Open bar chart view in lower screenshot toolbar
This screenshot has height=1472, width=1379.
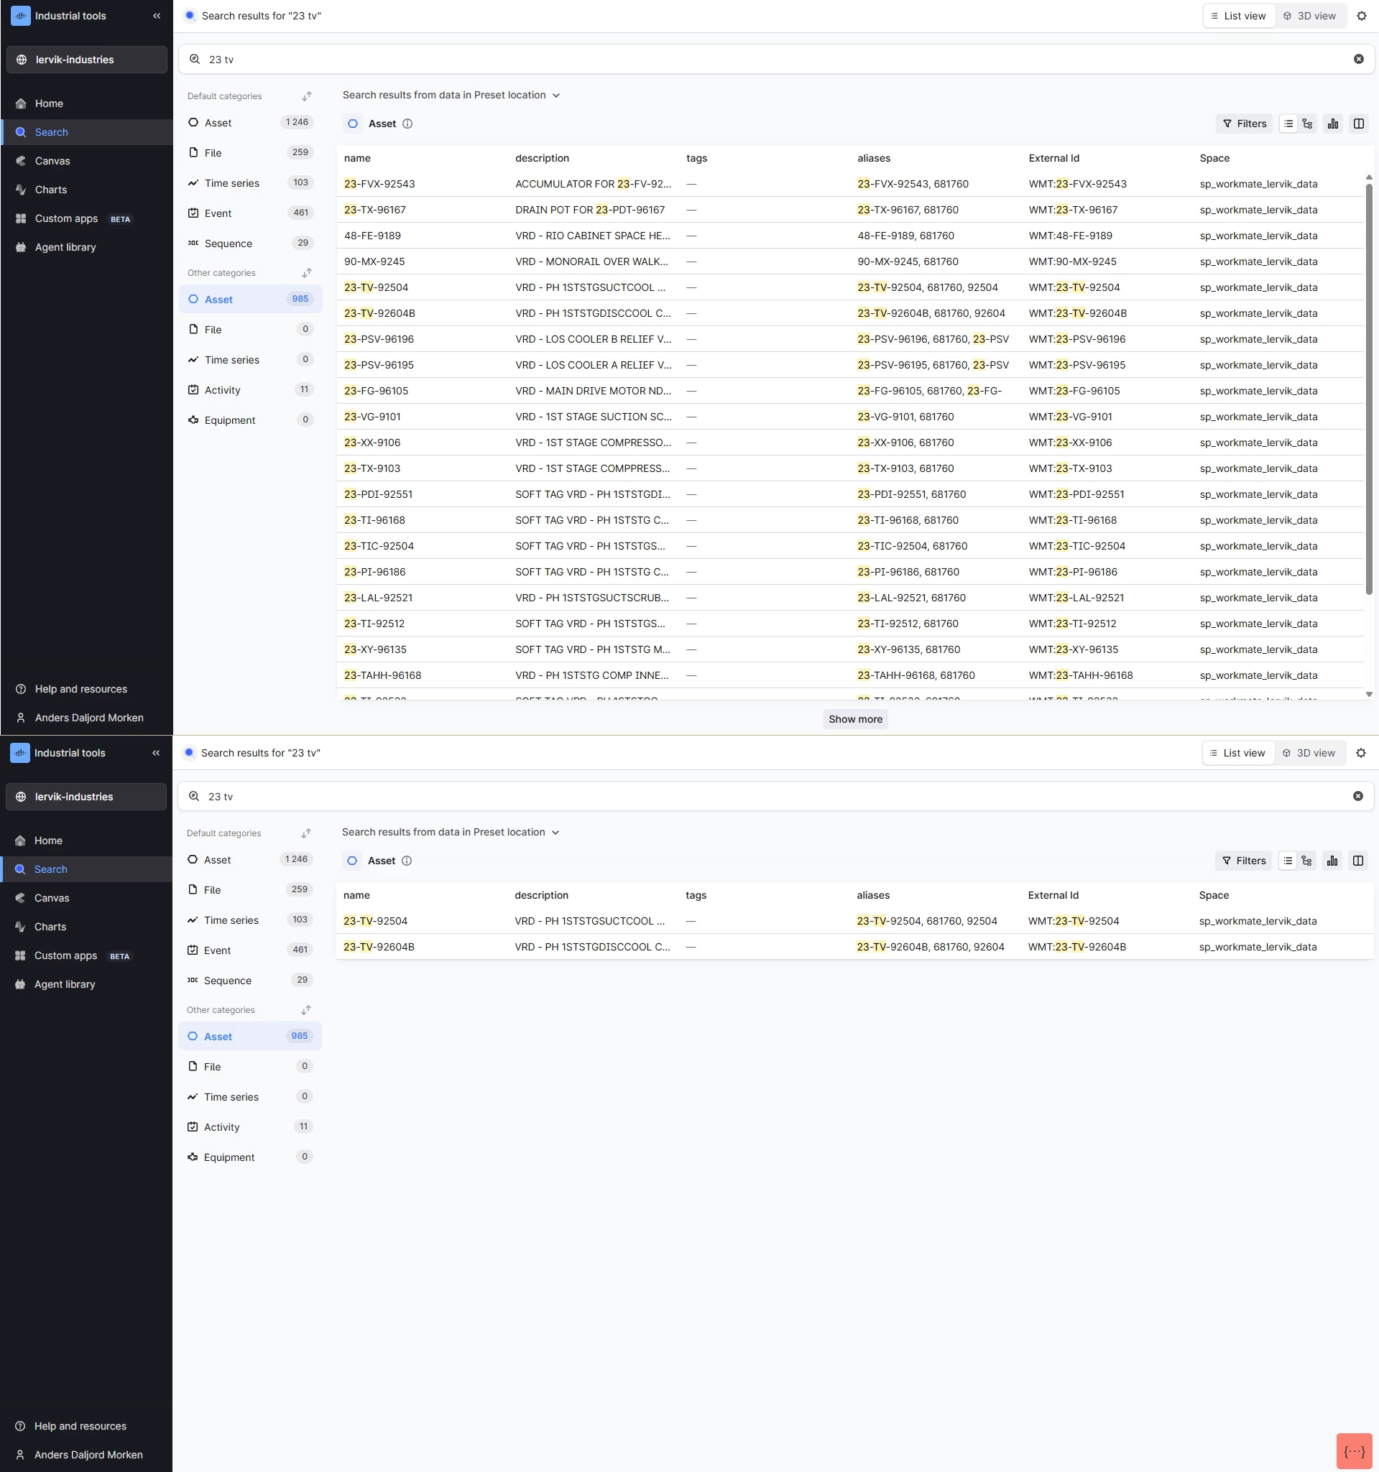tap(1332, 861)
